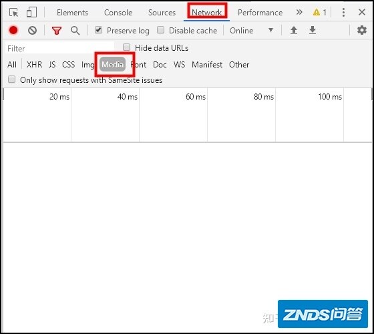The width and height of the screenshot is (374, 334).
Task: Open network settings gear icon
Action: point(362,30)
